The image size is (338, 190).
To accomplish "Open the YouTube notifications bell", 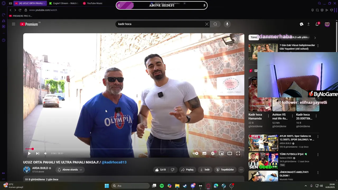I will (317, 24).
